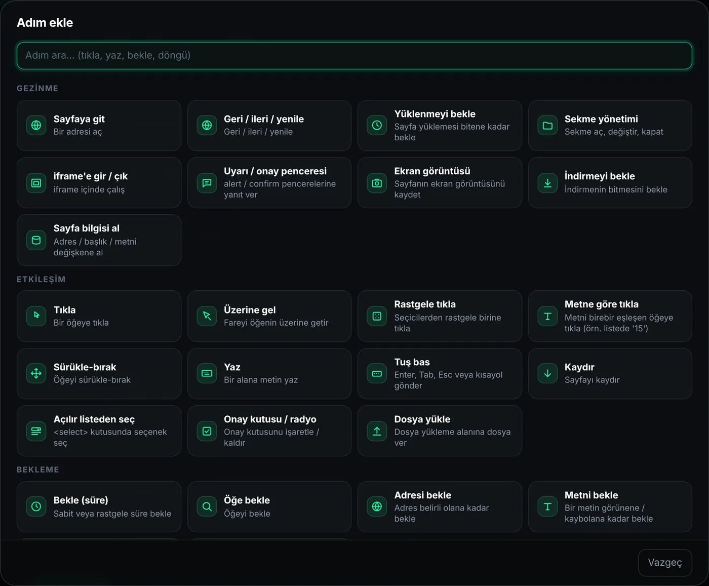Screen dimensions: 709x586
Task: Click the key icon on Tuş bas
Action: 377,373
